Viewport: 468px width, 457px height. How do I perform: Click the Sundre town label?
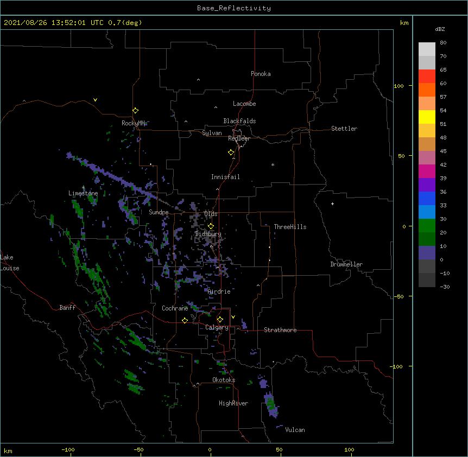(159, 212)
